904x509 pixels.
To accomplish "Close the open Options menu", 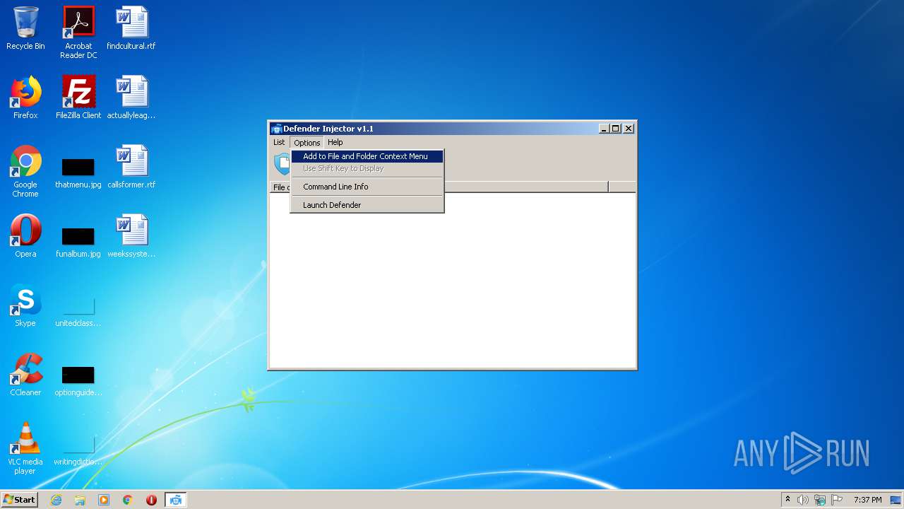I will click(307, 142).
